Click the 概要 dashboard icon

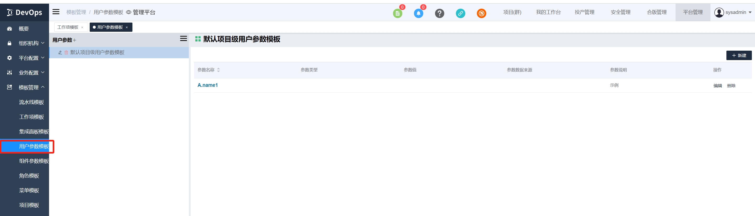coord(10,29)
